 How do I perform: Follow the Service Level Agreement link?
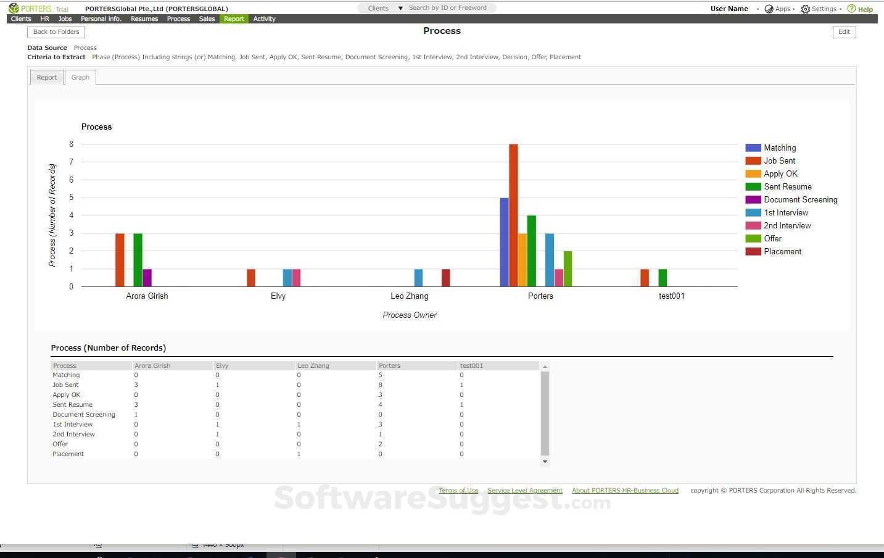click(524, 490)
